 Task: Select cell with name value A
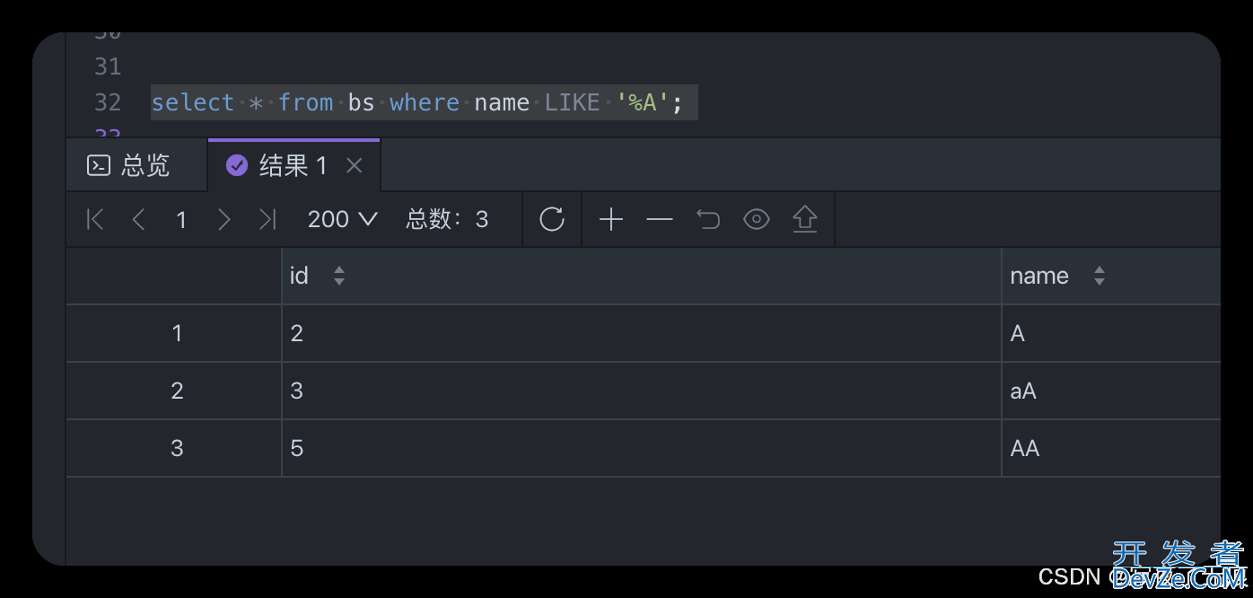1111,333
